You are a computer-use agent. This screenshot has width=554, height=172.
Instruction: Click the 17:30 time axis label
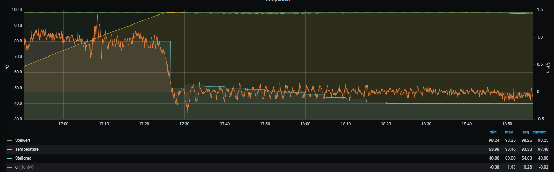pyautogui.click(x=184, y=124)
